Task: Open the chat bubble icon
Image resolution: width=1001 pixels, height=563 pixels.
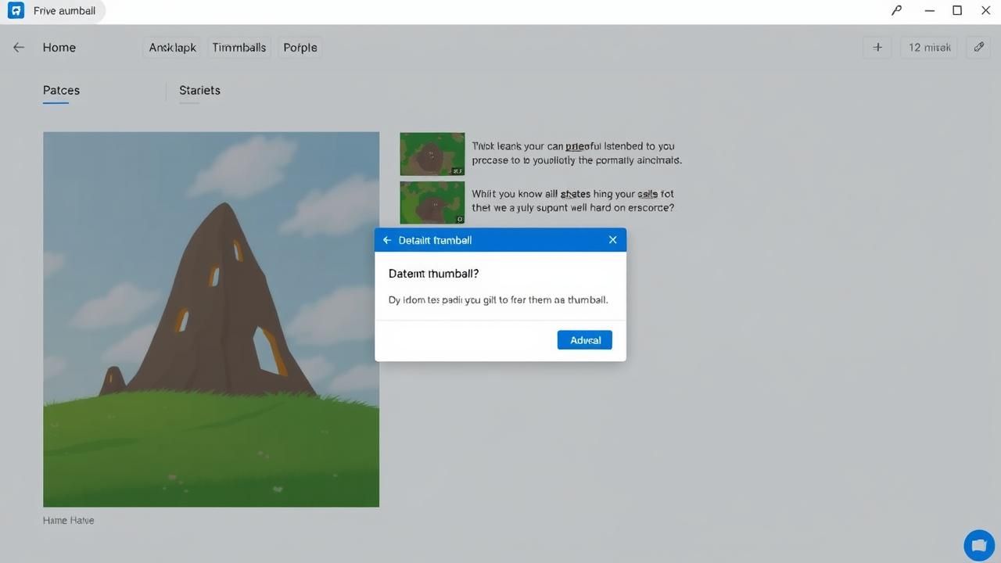Action: click(978, 545)
